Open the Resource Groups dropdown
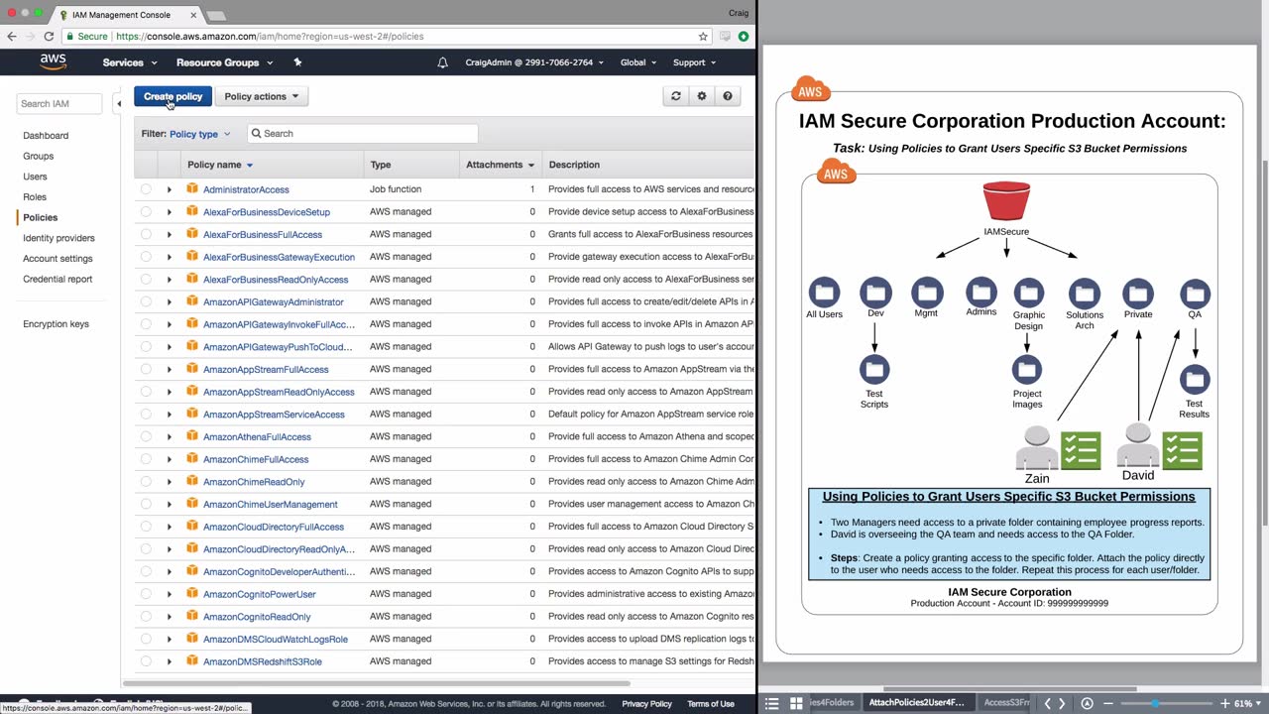The width and height of the screenshot is (1269, 714). coord(224,62)
